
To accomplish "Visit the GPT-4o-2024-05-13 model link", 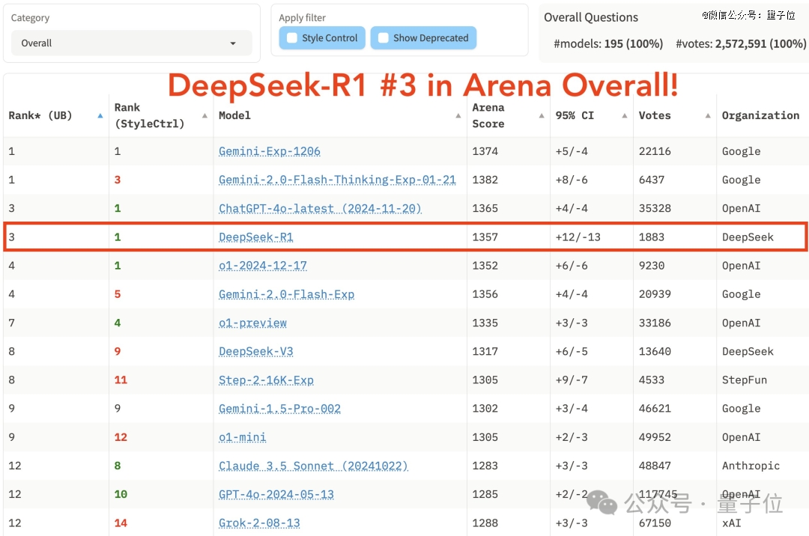I will tap(276, 494).
